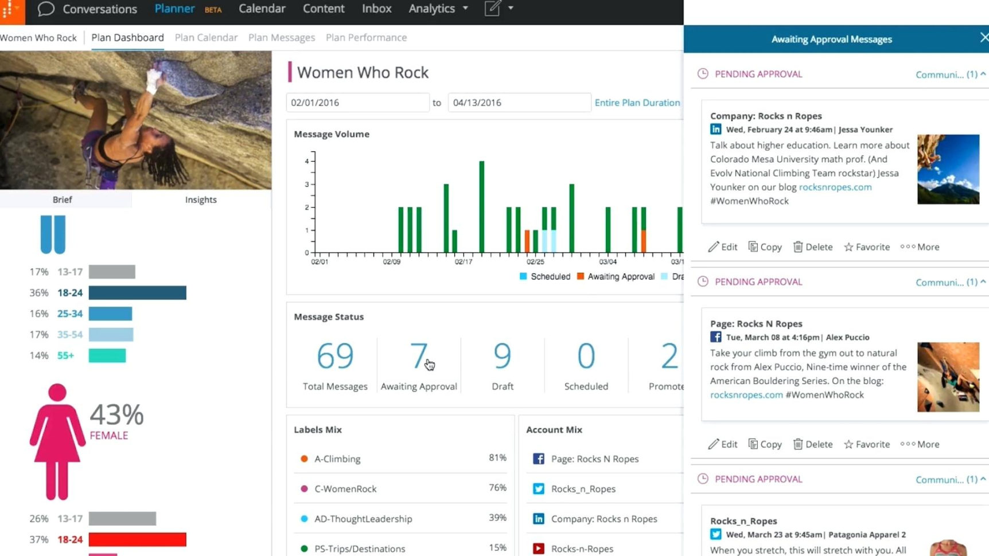Collapse the first Communi... (1) expander
Viewport: 989px width, 556px height.
[x=950, y=75]
